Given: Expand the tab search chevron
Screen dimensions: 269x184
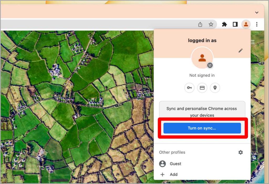Looking at the screenshot, I should tap(257, 13).
